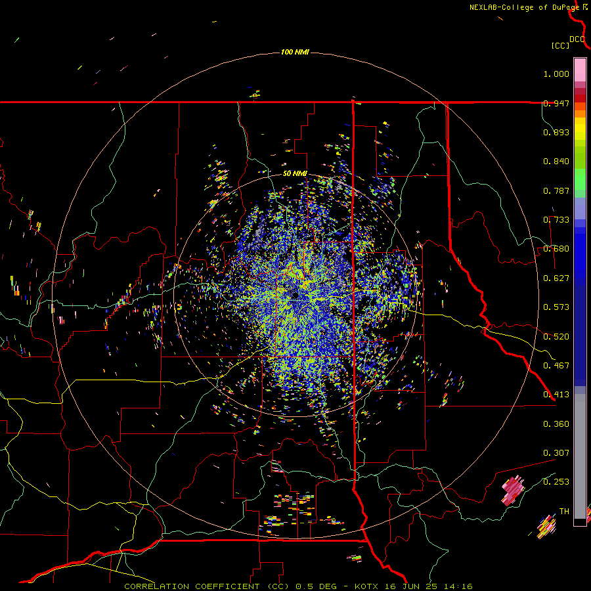The width and height of the screenshot is (591, 591).
Task: Pick the gray color bar segment near 0.307
Action: click(x=580, y=456)
